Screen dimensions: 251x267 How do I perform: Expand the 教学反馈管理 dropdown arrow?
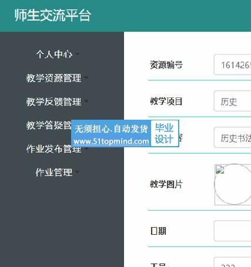click(x=86, y=101)
